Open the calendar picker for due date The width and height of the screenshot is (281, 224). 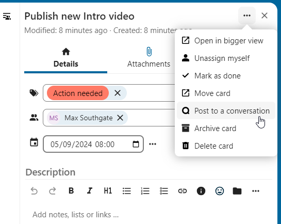coord(136,144)
